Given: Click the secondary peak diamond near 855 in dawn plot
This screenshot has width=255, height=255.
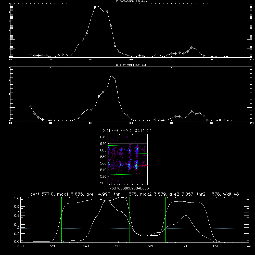Looking at the screenshot, I should click(x=192, y=48).
